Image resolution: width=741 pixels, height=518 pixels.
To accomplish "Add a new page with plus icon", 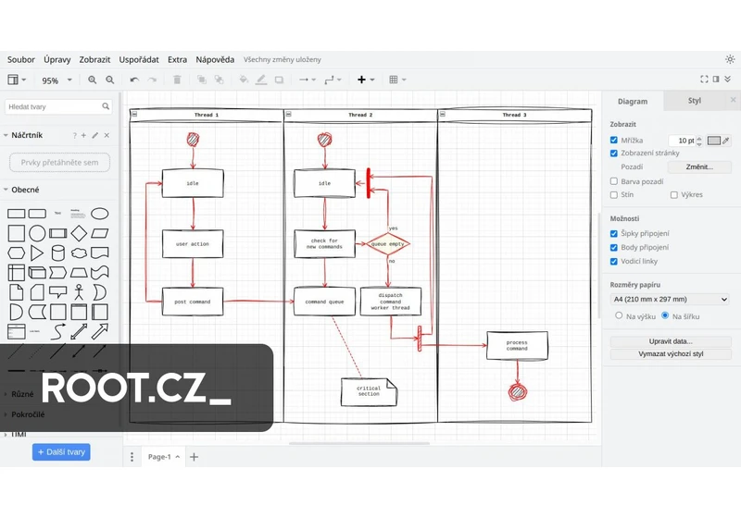I will coord(194,457).
